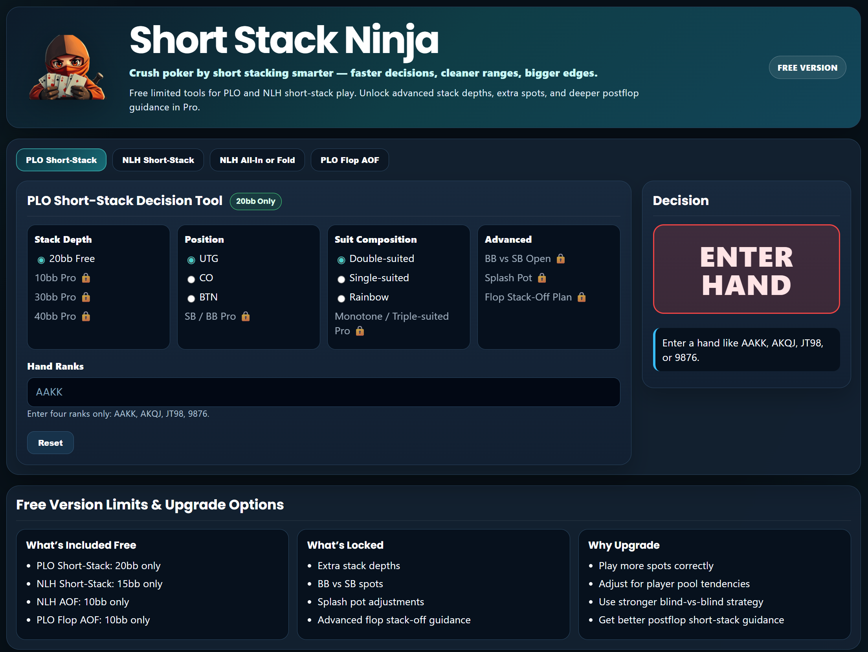Click the 'Free Version Limits & Upgrade Options' heading
The width and height of the screenshot is (868, 652).
coord(150,505)
